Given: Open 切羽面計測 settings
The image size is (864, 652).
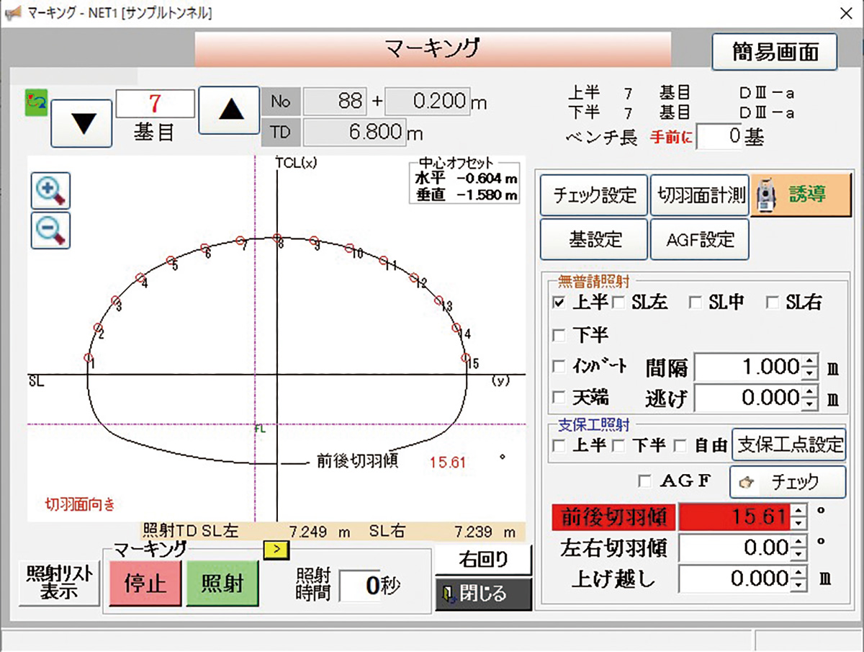Looking at the screenshot, I should point(699,195).
